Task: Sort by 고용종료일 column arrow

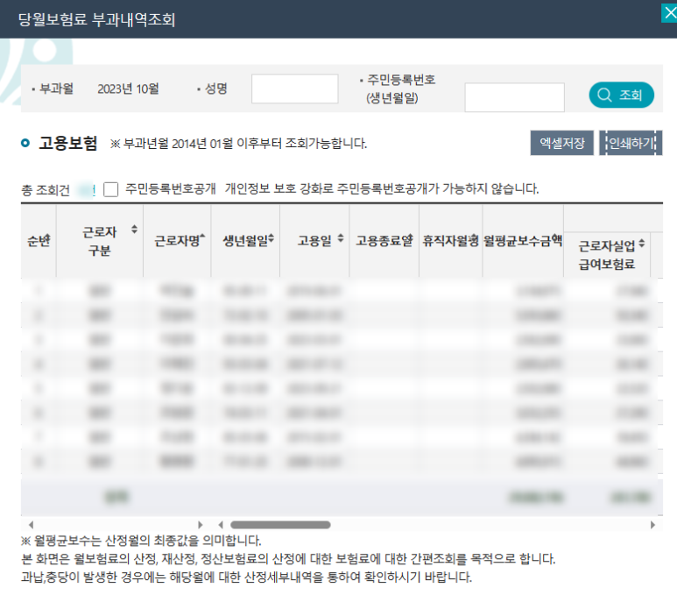Action: tap(410, 238)
